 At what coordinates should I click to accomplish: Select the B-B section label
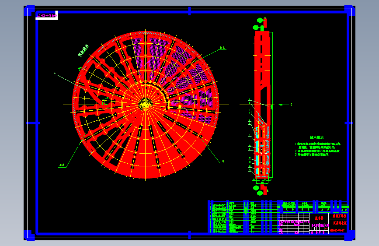223,48
